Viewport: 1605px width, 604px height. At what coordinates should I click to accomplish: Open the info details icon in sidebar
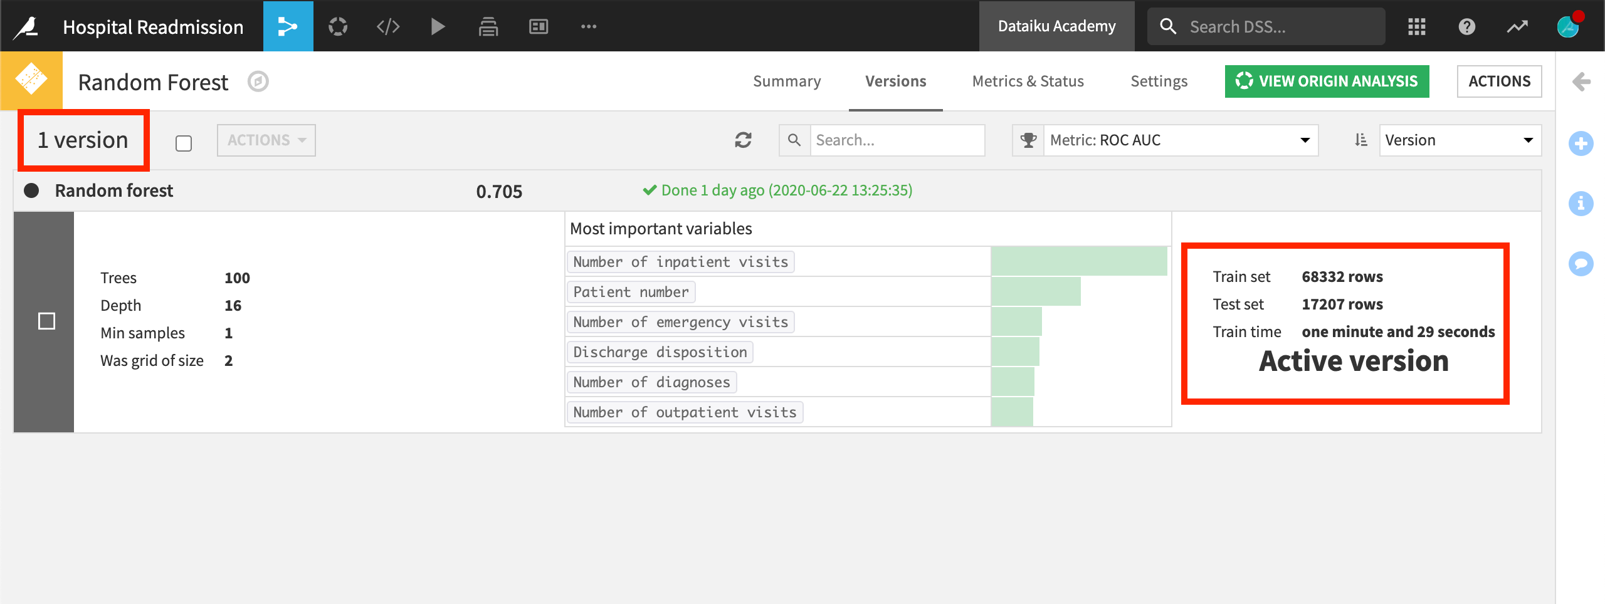pyautogui.click(x=1581, y=204)
